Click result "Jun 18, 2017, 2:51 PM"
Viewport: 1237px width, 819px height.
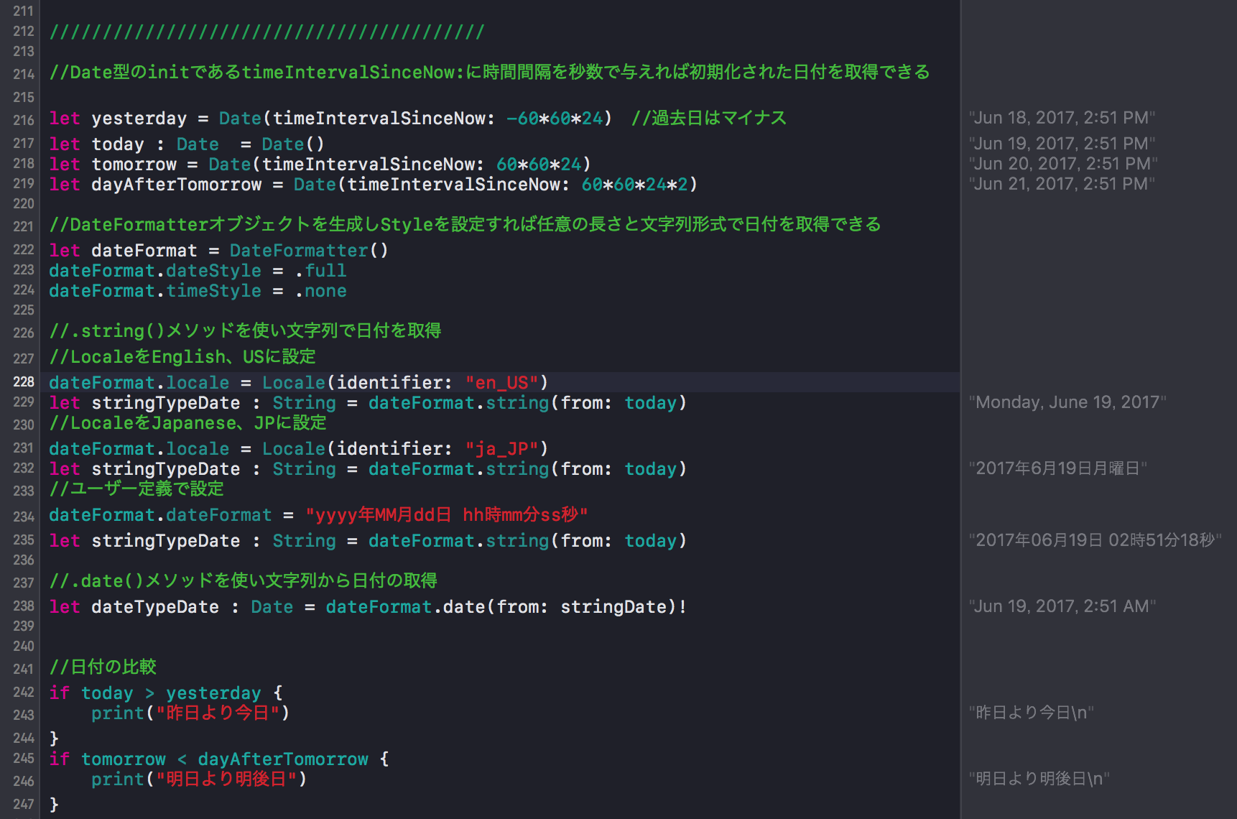pyautogui.click(x=1062, y=118)
